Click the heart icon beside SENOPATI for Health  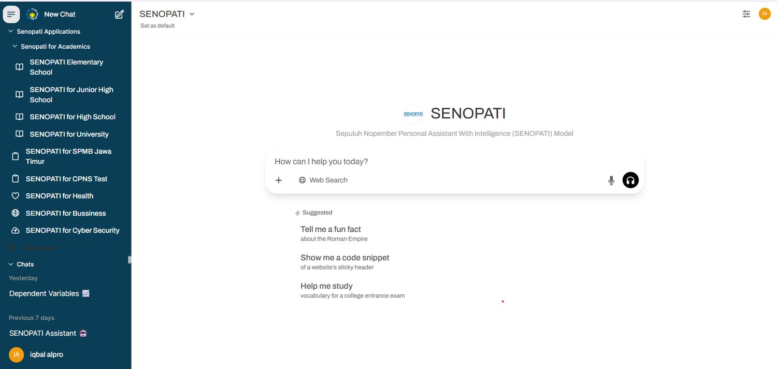[x=16, y=196]
